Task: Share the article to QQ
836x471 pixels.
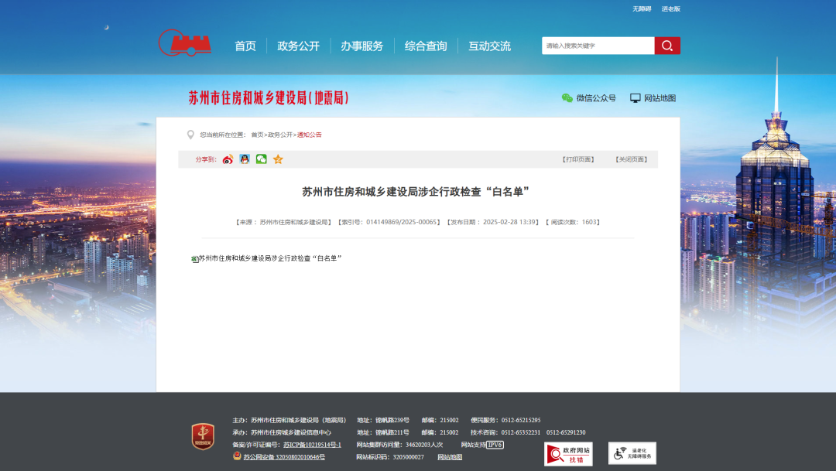Action: (245, 159)
